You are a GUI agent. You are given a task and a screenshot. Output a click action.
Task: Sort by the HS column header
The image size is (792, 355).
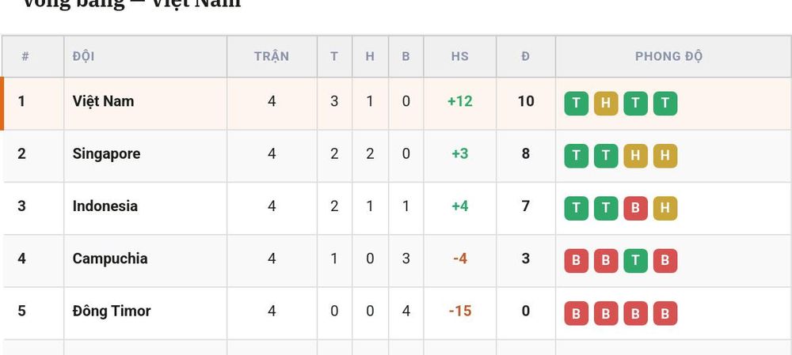coord(459,56)
